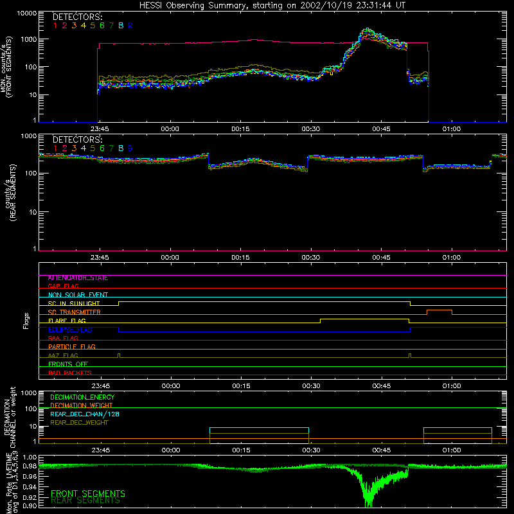Image resolution: width=514 pixels, height=514 pixels.
Task: Click REAR SEGMENTS label in livetime panel
Action: point(85,501)
